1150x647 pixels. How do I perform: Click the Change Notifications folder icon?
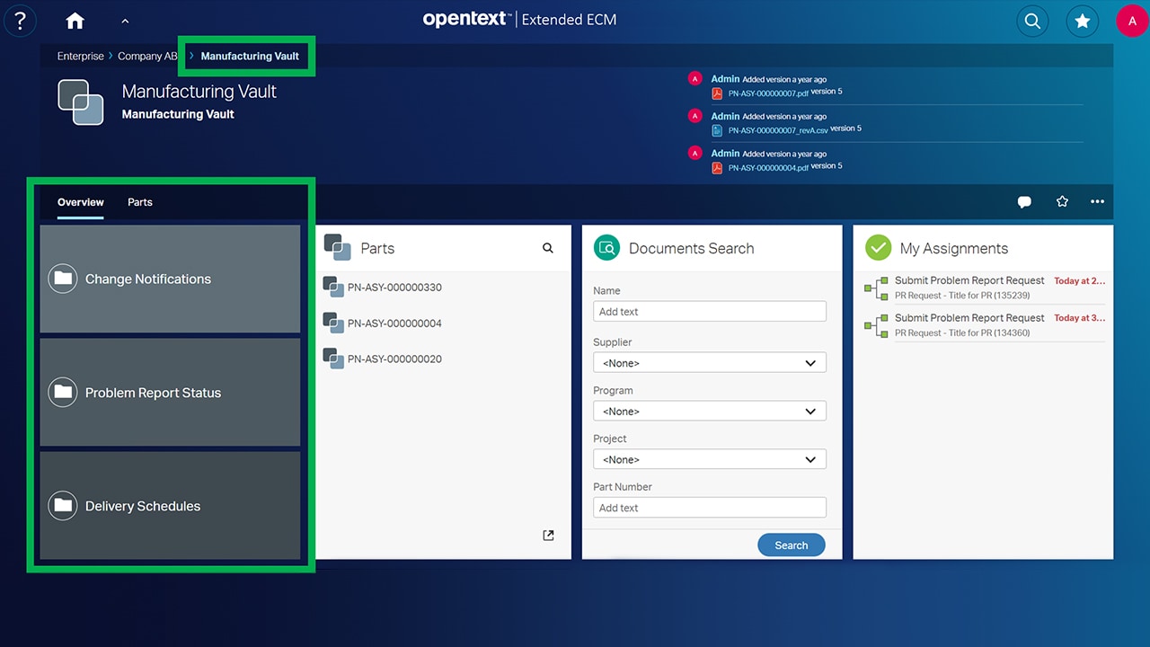point(63,279)
